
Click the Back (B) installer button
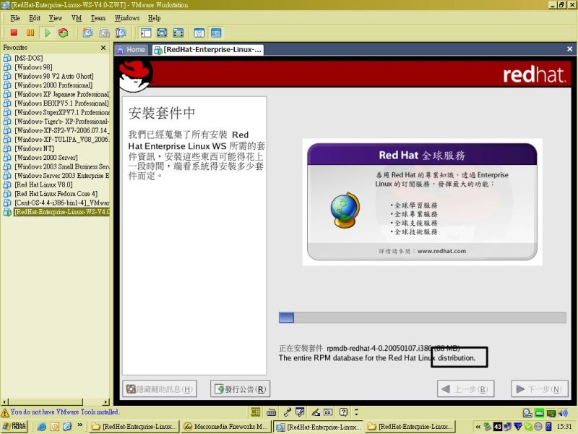[465, 389]
